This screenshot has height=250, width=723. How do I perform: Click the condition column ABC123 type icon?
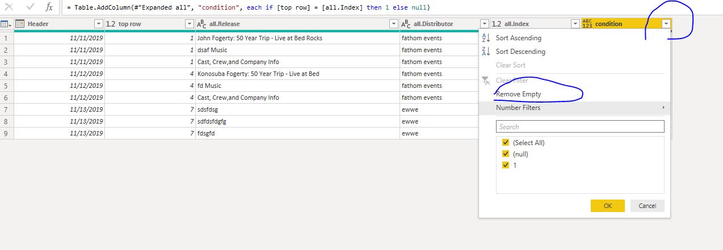pyautogui.click(x=587, y=24)
